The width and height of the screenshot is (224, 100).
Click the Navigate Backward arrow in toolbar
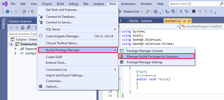[7, 12]
